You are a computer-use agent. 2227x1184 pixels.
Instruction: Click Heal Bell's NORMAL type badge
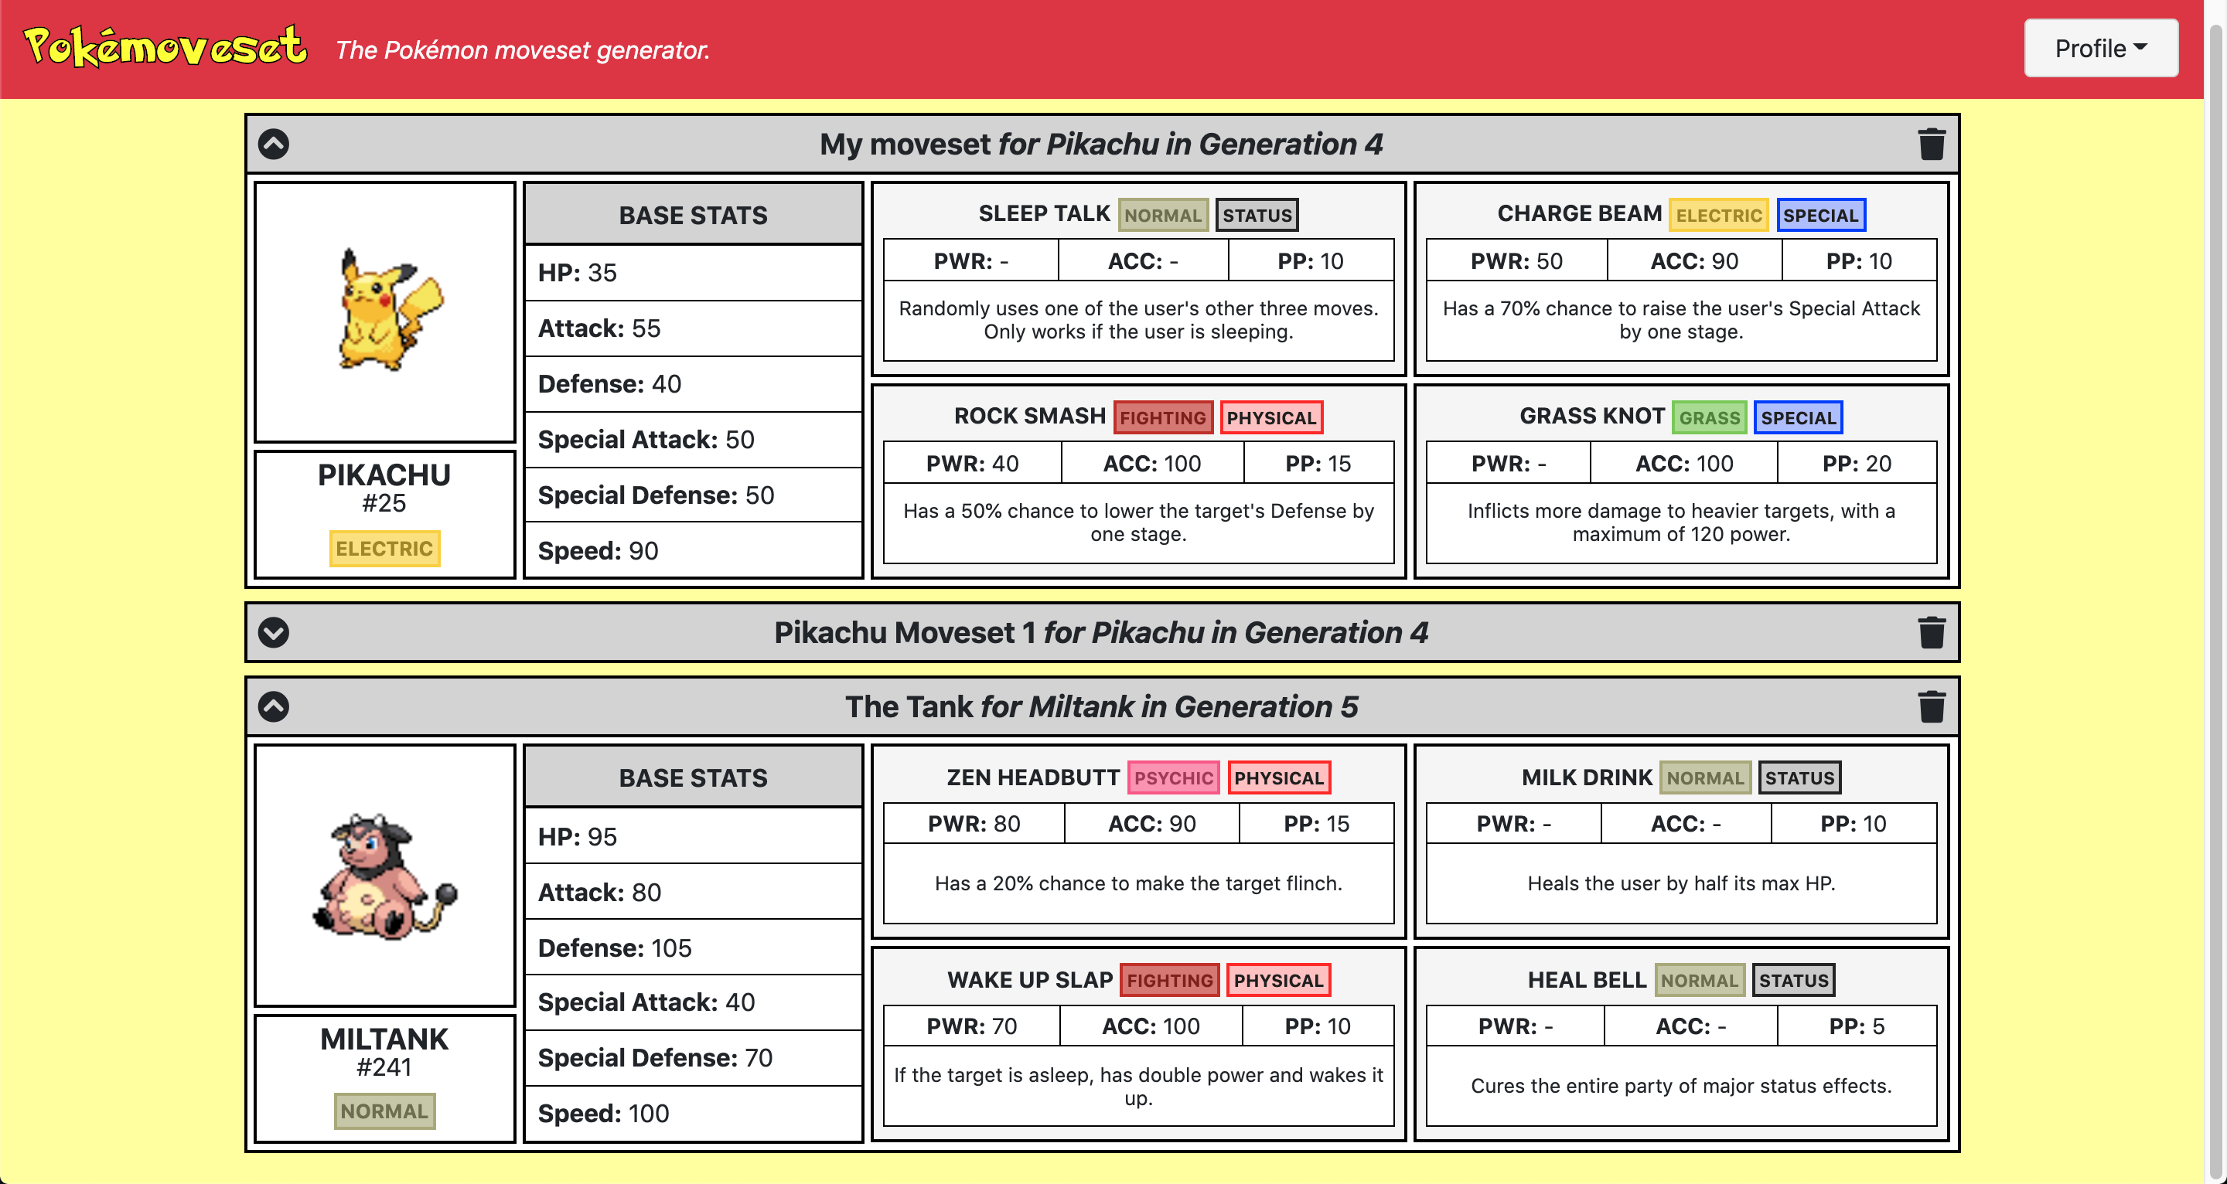(x=1699, y=980)
